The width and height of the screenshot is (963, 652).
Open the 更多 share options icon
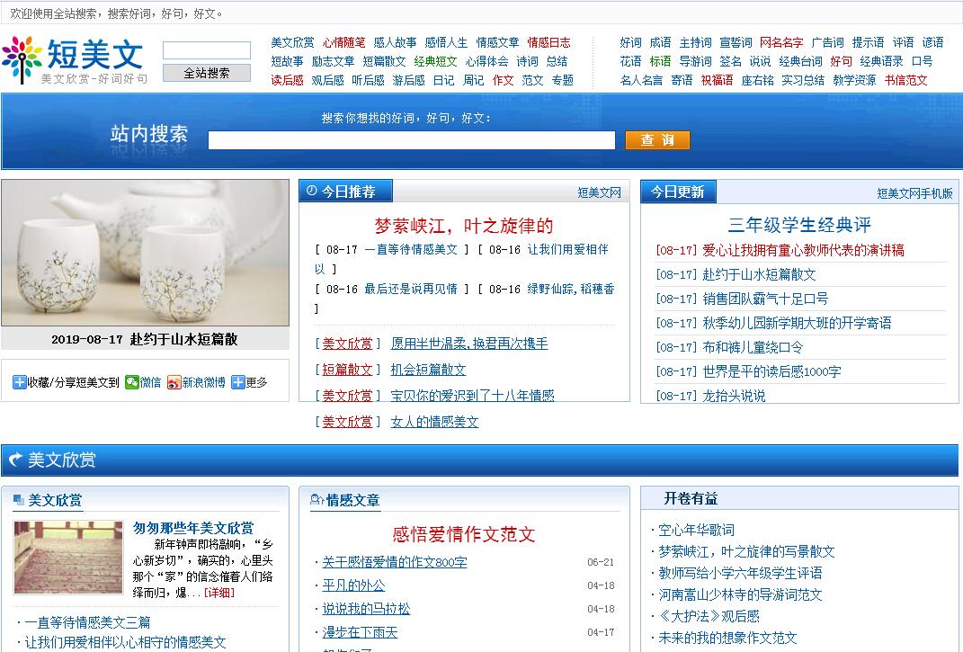click(238, 382)
